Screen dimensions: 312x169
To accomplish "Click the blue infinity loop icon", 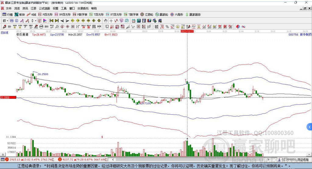I will [243, 27].
